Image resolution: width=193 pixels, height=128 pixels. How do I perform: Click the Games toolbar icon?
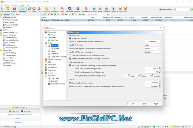(113, 10)
